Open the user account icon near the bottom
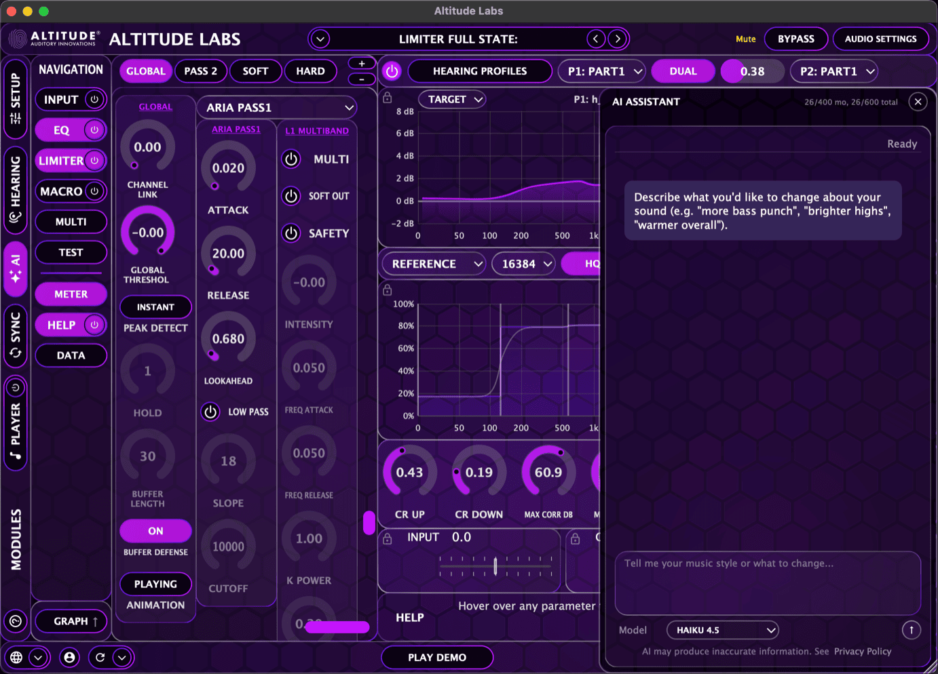 pyautogui.click(x=69, y=657)
